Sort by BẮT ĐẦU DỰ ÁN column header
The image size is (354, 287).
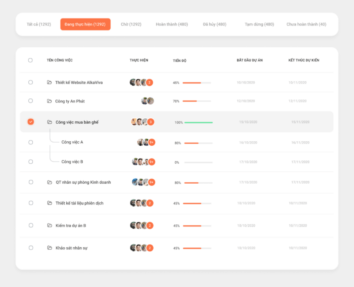pyautogui.click(x=250, y=60)
